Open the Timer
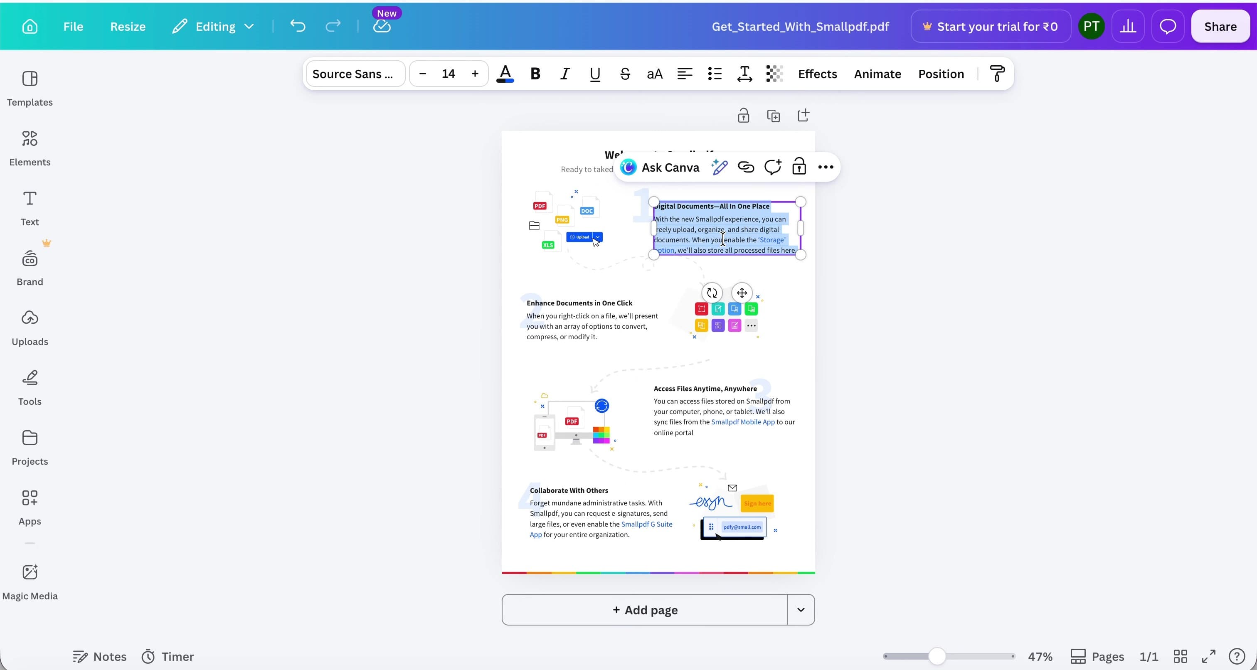Screen dimensions: 1257x670 tap(168, 656)
